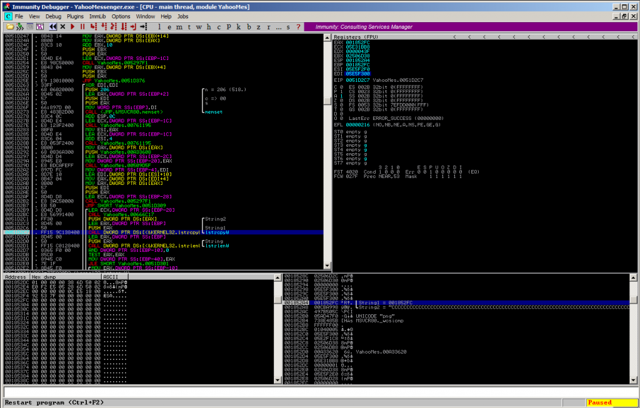Screen dimensions: 640x408
Task: Open the ImmLib menu
Action: 97,16
